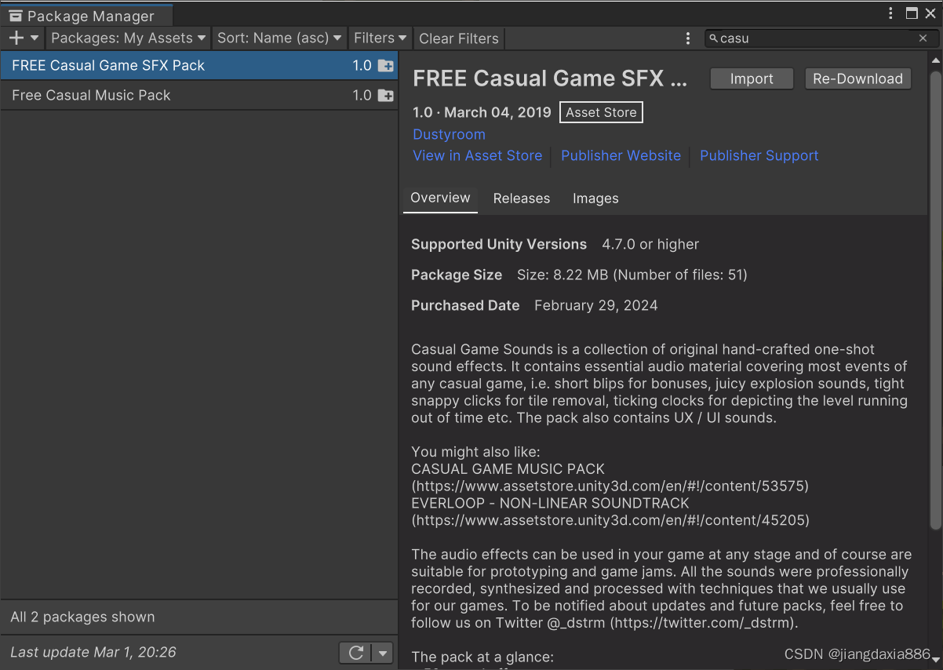Click the Re-Download button
The width and height of the screenshot is (943, 670).
(857, 78)
